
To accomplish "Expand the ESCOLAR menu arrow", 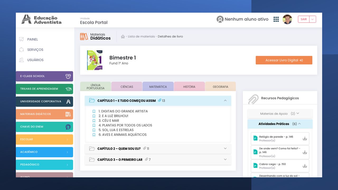I will 67,139.
